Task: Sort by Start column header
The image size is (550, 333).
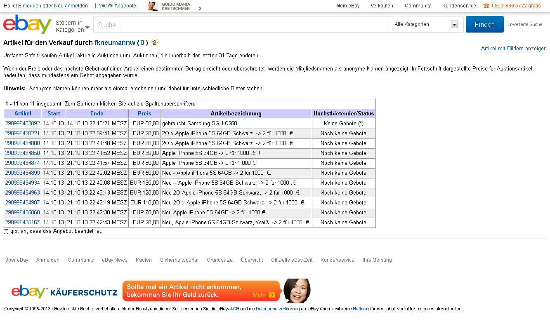Action: [54, 114]
